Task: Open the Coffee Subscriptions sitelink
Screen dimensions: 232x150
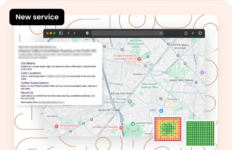Action: click(35, 83)
